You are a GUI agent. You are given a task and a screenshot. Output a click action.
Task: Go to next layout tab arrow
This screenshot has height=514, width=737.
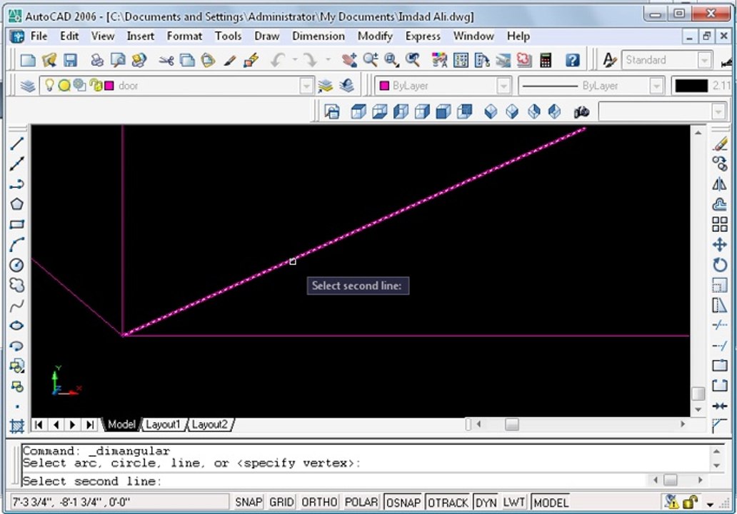click(72, 425)
